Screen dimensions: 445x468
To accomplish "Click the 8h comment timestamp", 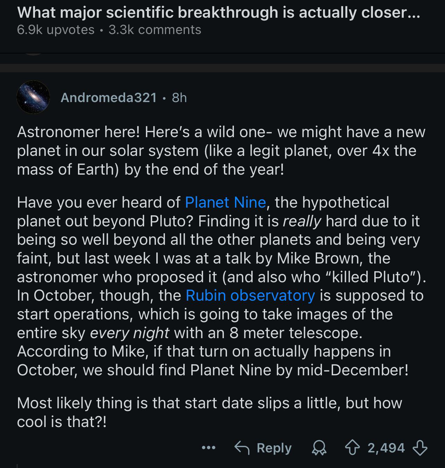I will [x=180, y=98].
